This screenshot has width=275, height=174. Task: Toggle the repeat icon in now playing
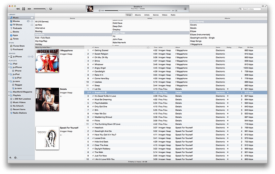(x=100, y=11)
